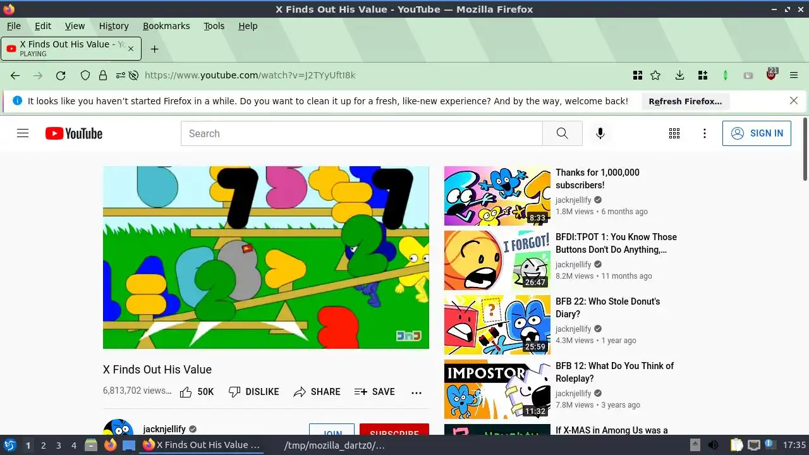Open the taskbar start menu icon
809x455 pixels.
click(x=9, y=446)
